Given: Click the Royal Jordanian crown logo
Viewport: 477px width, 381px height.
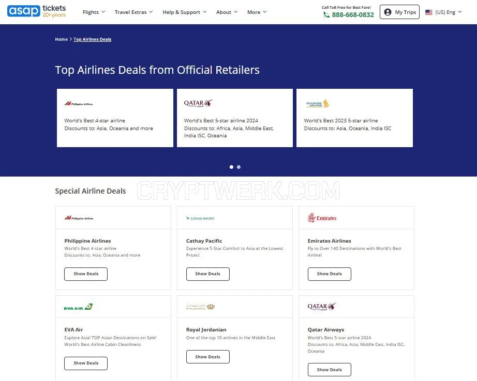Looking at the screenshot, I should pos(200,307).
